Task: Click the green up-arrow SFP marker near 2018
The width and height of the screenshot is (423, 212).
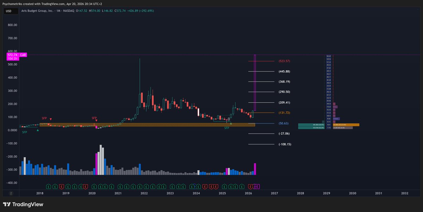Action: tap(38, 130)
